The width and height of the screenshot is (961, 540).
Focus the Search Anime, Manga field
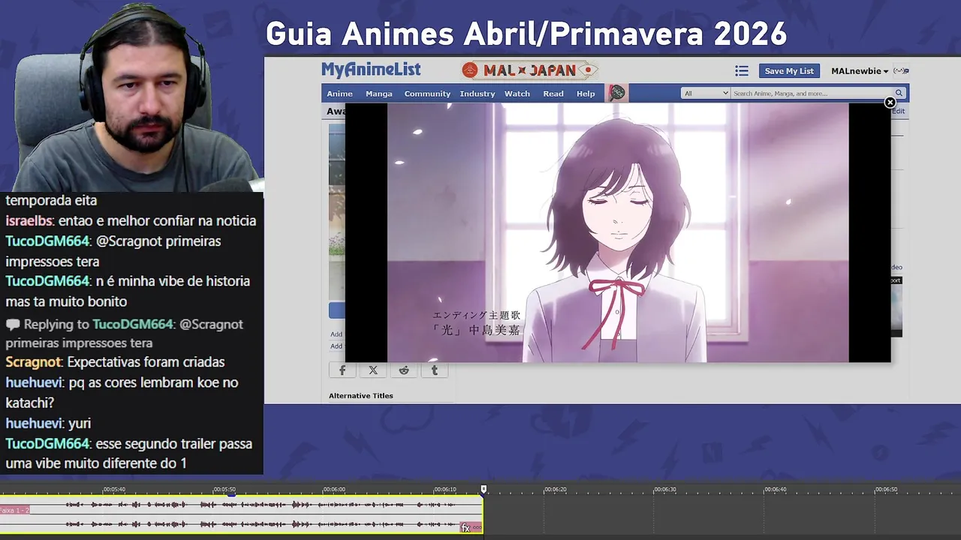pyautogui.click(x=811, y=93)
